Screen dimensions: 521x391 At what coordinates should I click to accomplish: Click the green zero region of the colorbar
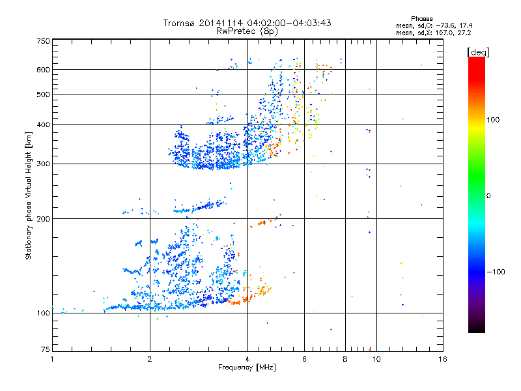[x=477, y=195]
